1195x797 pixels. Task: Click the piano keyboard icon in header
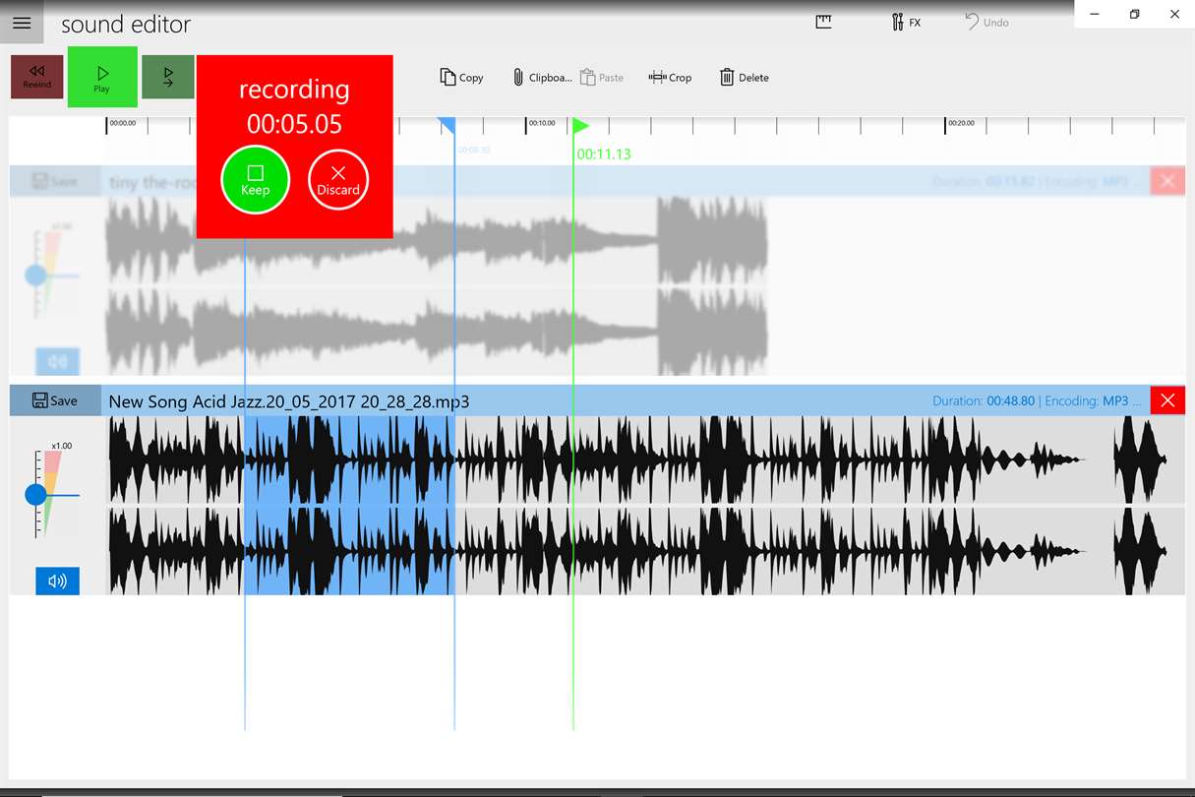824,22
